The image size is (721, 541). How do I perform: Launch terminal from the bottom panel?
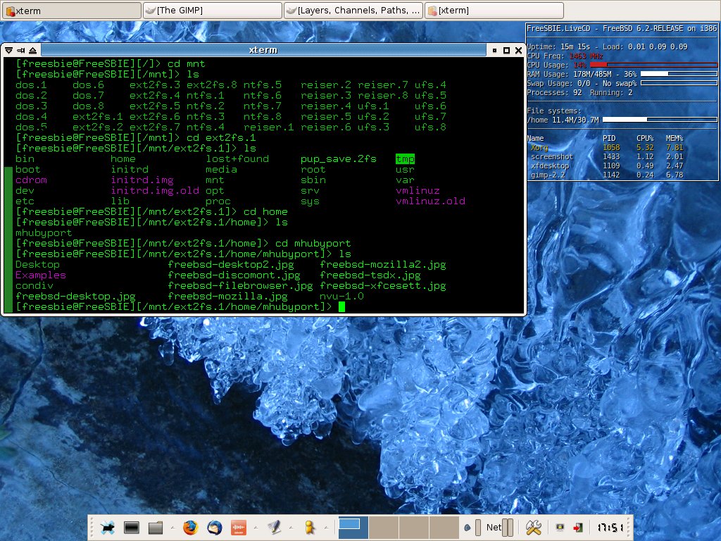tap(131, 527)
